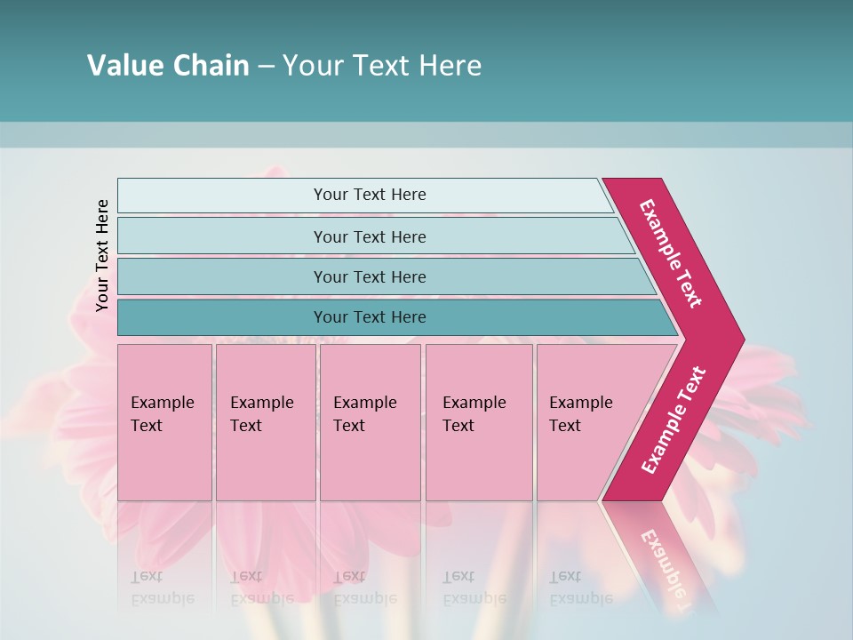Pick the third "Your Text Here" bar from top
The height and width of the screenshot is (640, 853).
tap(369, 276)
